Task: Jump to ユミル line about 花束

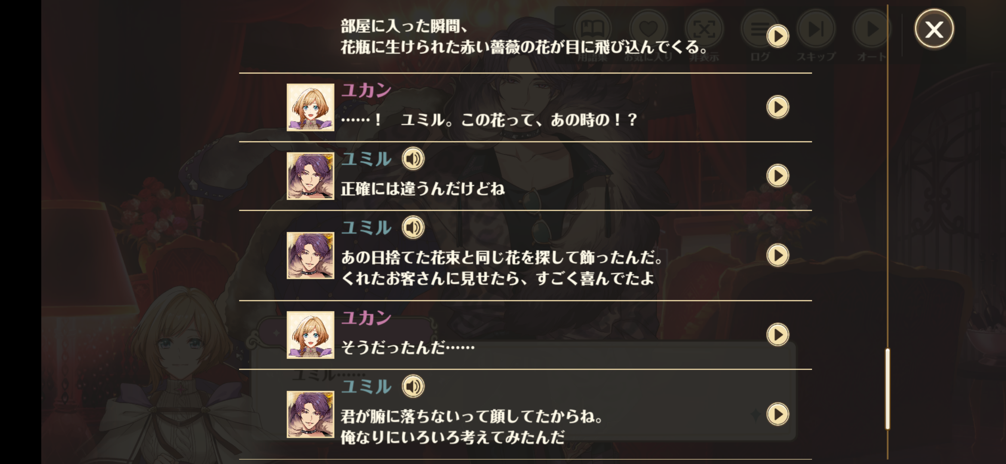Action: [778, 255]
